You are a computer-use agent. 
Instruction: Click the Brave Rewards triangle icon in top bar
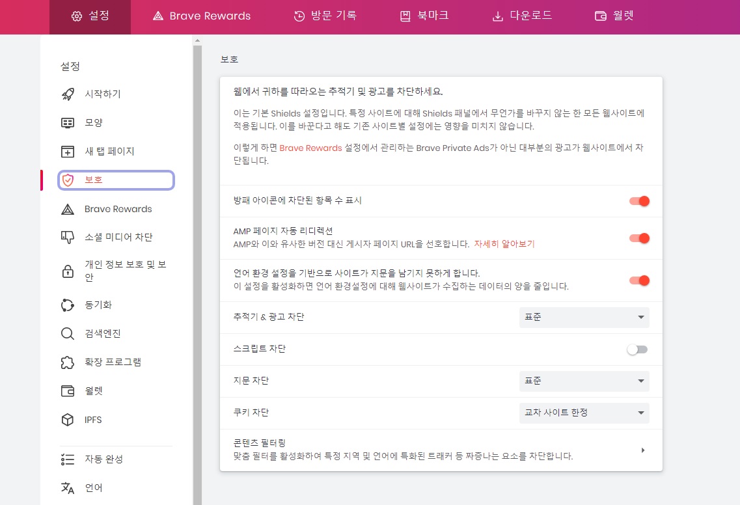pos(158,16)
